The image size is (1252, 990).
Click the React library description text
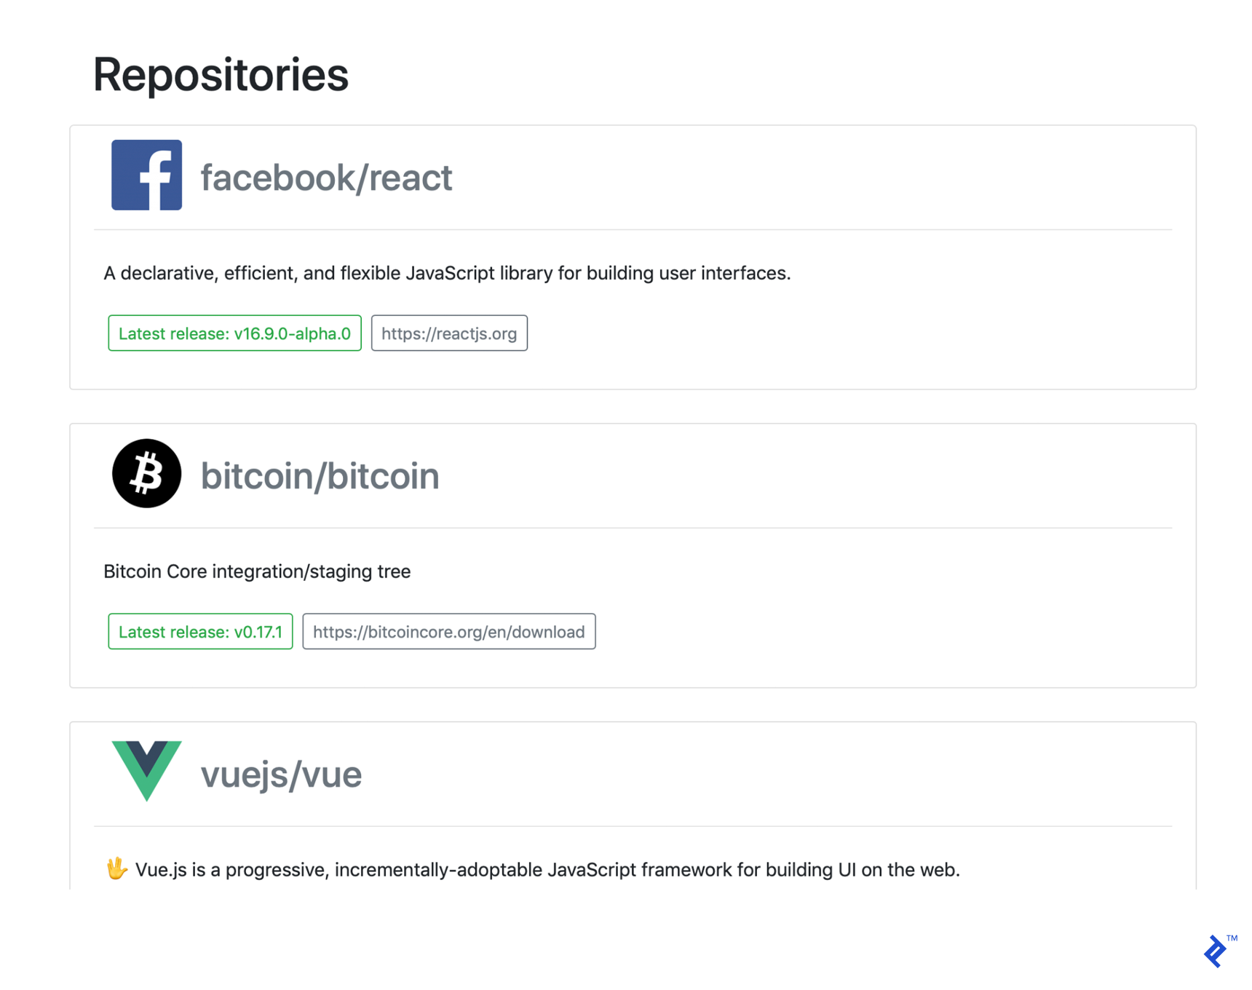(447, 273)
